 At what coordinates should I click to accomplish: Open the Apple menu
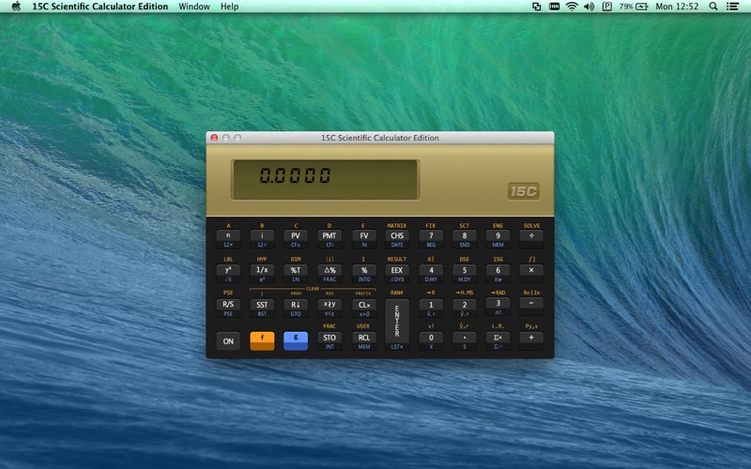pyautogui.click(x=16, y=7)
